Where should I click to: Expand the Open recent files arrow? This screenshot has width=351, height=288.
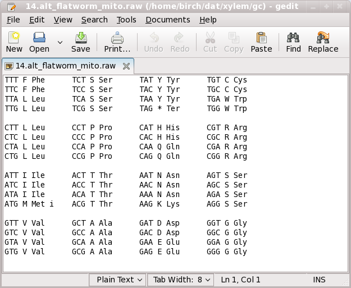(60, 42)
